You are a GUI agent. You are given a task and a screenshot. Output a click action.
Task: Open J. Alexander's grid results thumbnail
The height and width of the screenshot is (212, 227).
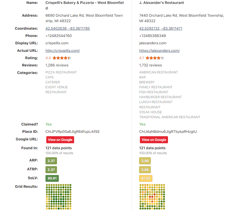(152, 197)
